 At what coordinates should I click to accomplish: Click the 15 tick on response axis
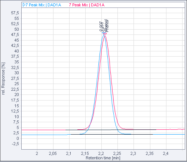(x=17, y=106)
